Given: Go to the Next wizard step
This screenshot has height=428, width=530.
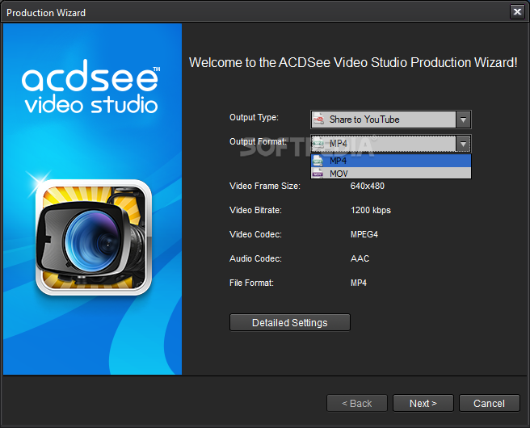Looking at the screenshot, I should coord(423,403).
